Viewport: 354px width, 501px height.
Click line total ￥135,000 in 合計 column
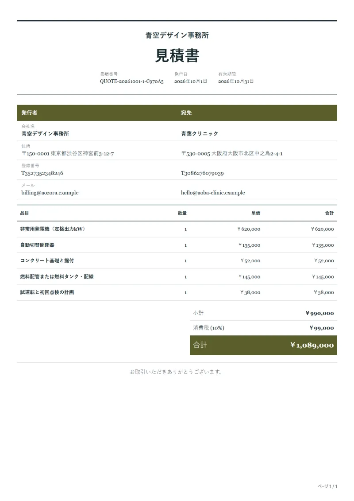(x=323, y=245)
